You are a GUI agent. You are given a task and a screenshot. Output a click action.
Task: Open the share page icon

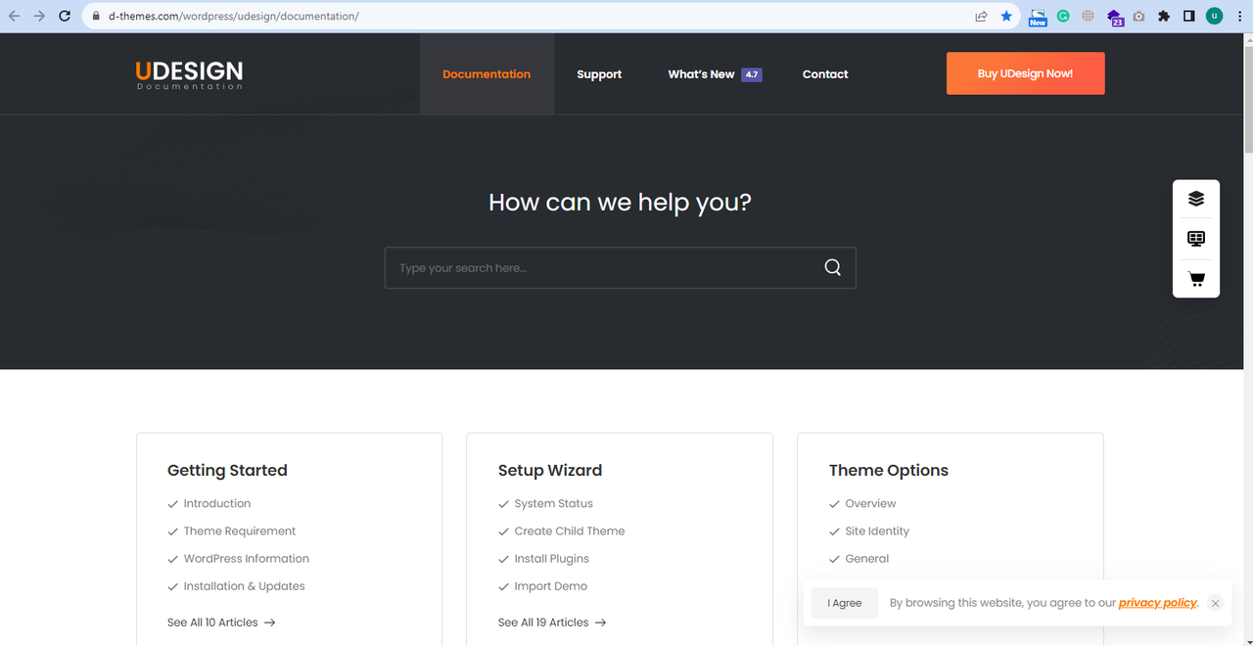tap(981, 16)
